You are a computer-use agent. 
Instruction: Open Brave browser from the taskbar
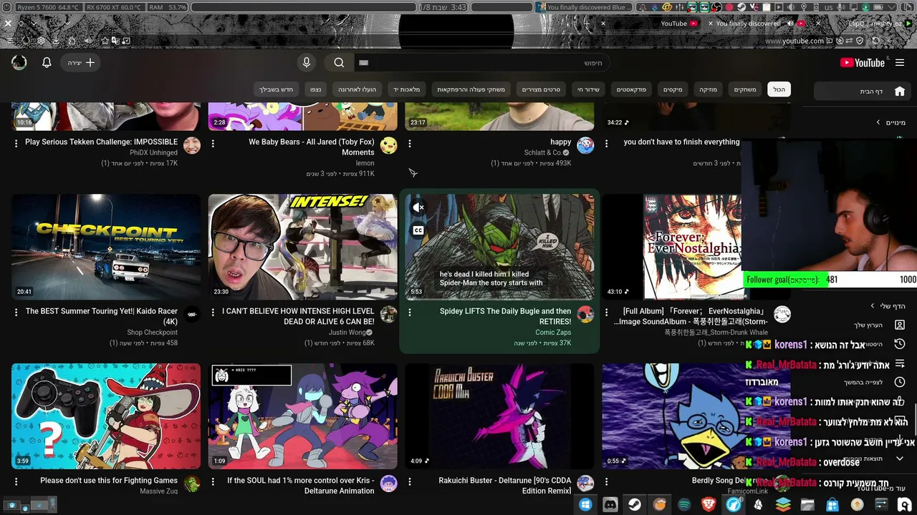tap(709, 505)
